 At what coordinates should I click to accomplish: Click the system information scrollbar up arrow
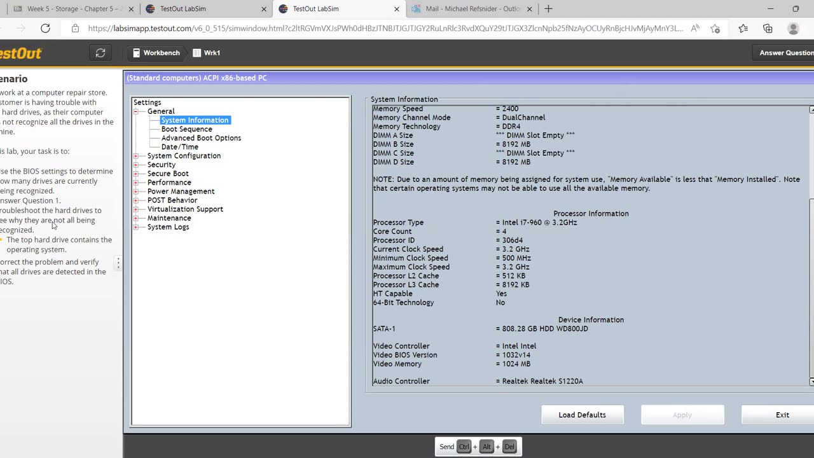tap(811, 110)
